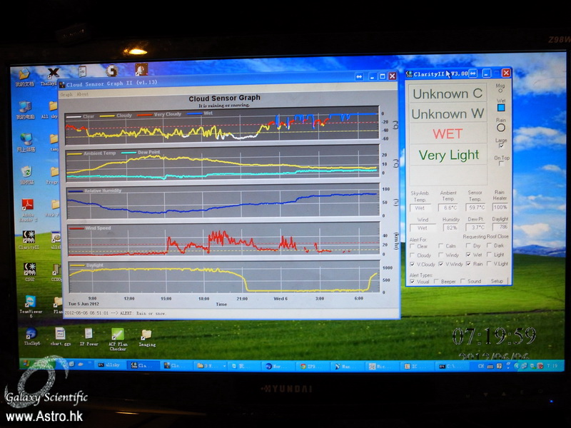Click the Humidity value field
The height and width of the screenshot is (428, 571).
(x=450, y=228)
